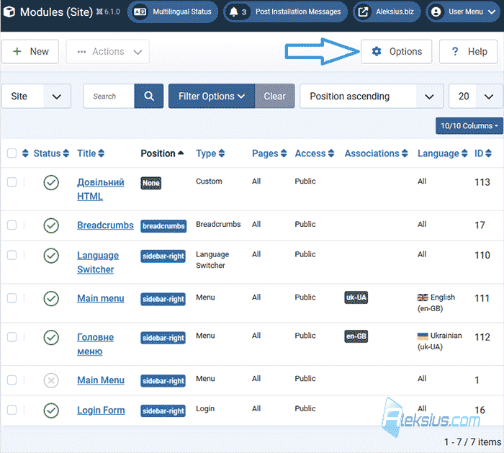Toggle status icon for Login Form module
This screenshot has height=453, width=504.
tap(51, 411)
